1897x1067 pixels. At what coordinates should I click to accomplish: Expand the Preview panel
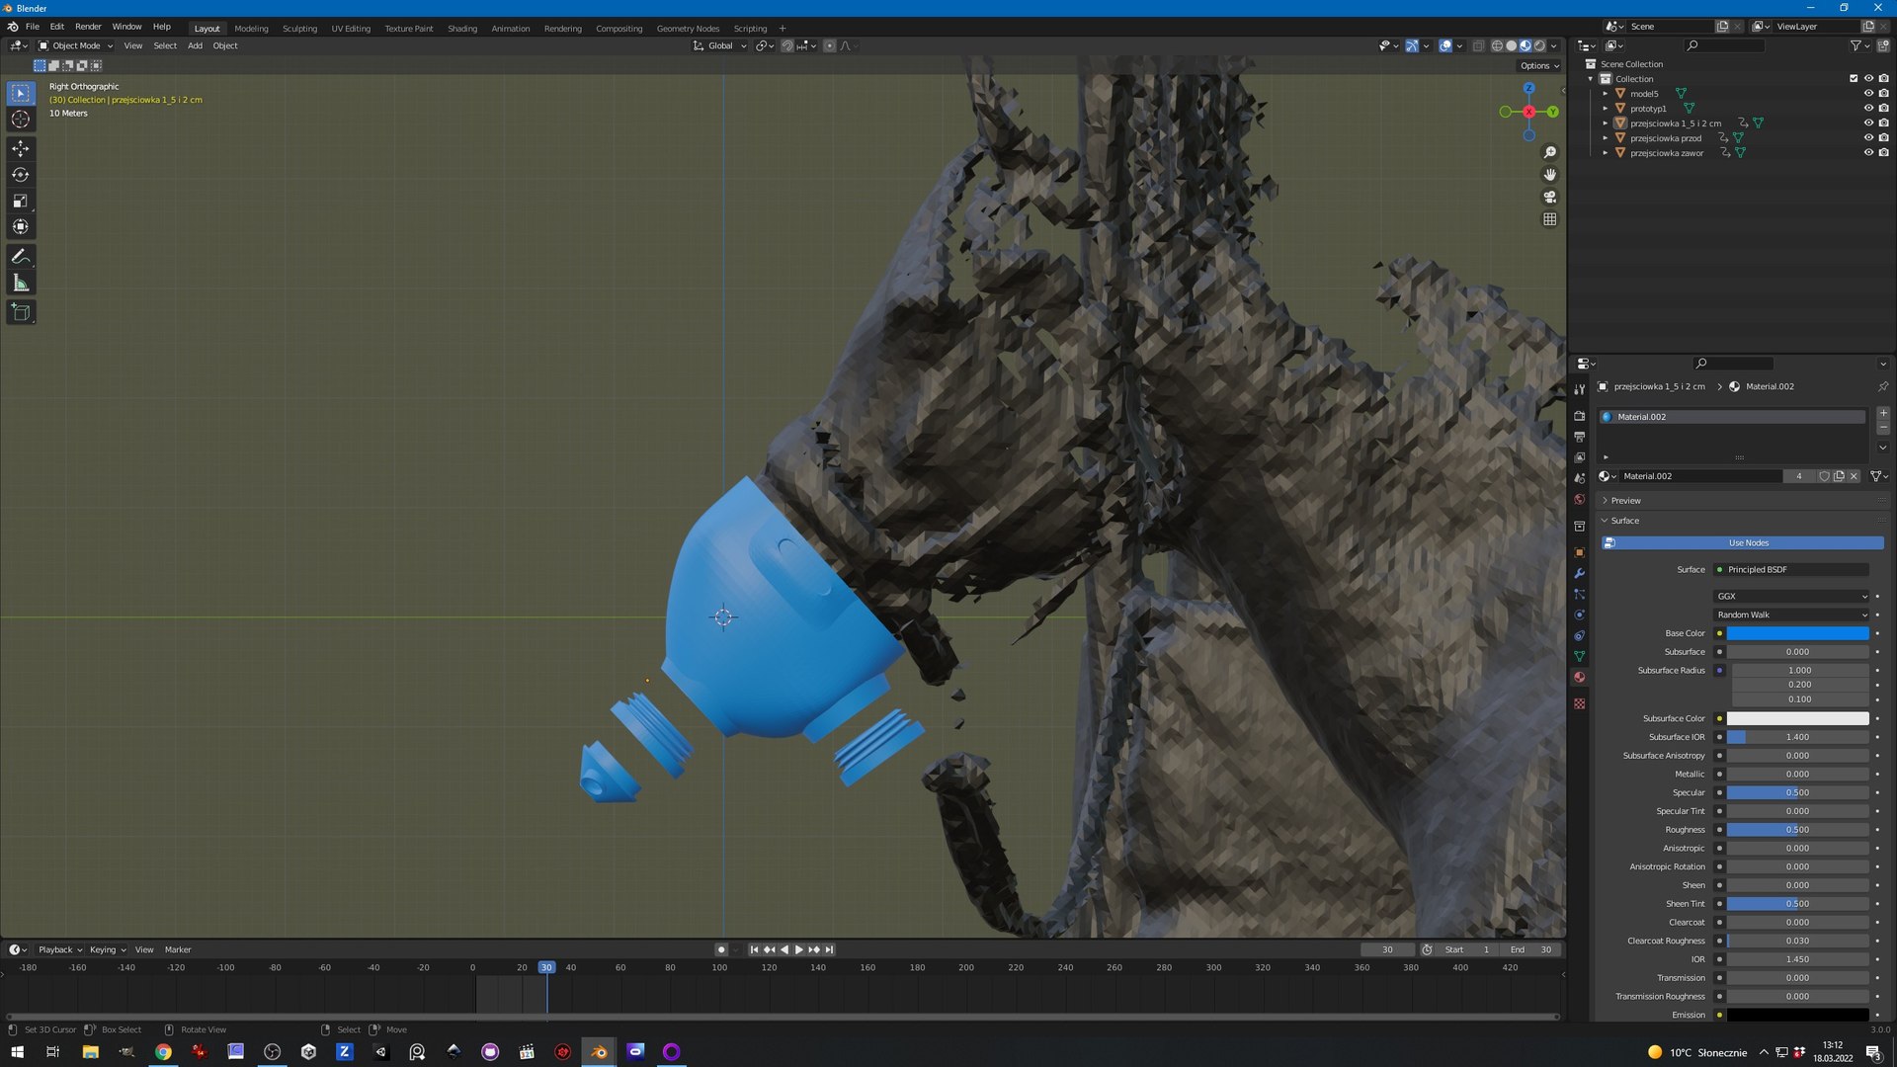[1625, 501]
